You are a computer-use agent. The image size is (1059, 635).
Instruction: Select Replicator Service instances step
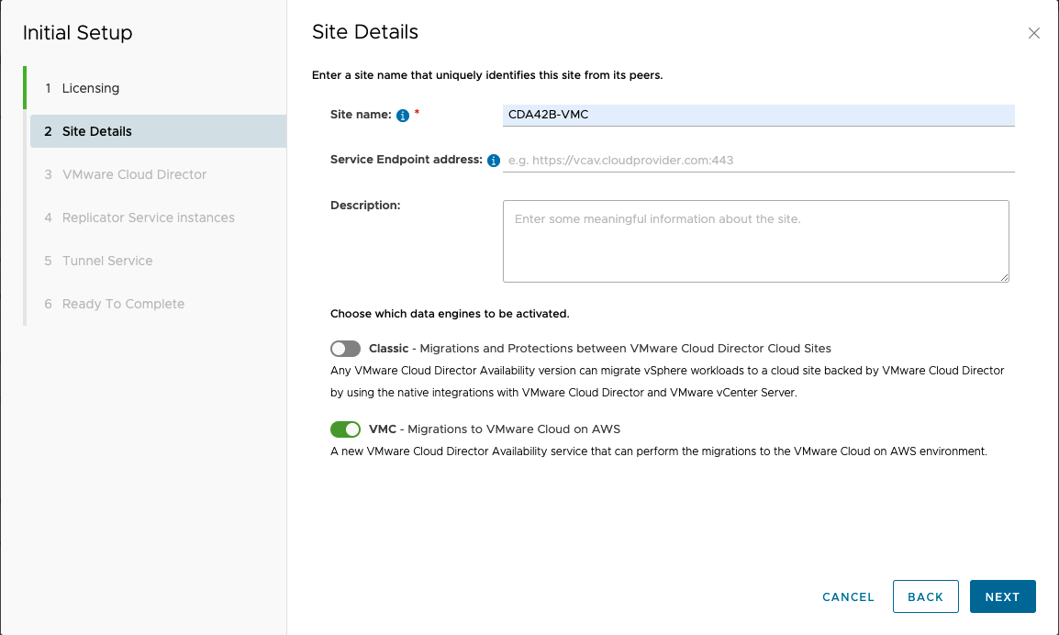tap(148, 217)
